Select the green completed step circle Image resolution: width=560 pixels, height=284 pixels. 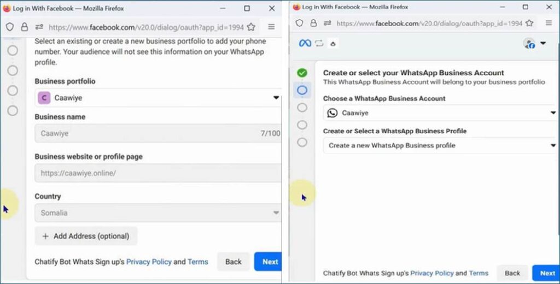click(x=302, y=73)
